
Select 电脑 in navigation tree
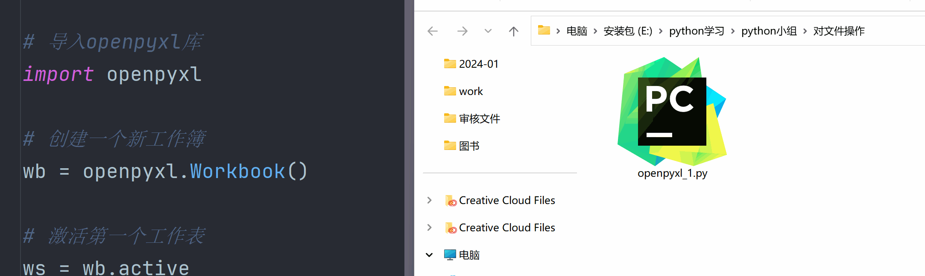tap(469, 255)
